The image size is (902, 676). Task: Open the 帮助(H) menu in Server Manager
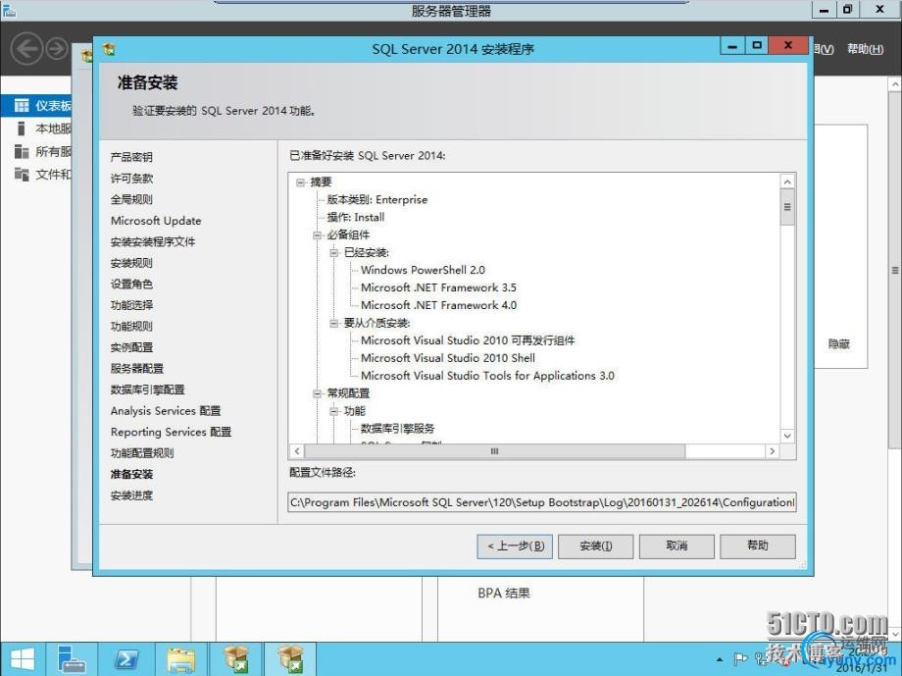(865, 49)
